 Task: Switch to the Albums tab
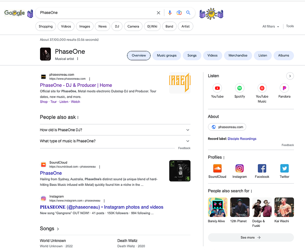pos(284,56)
